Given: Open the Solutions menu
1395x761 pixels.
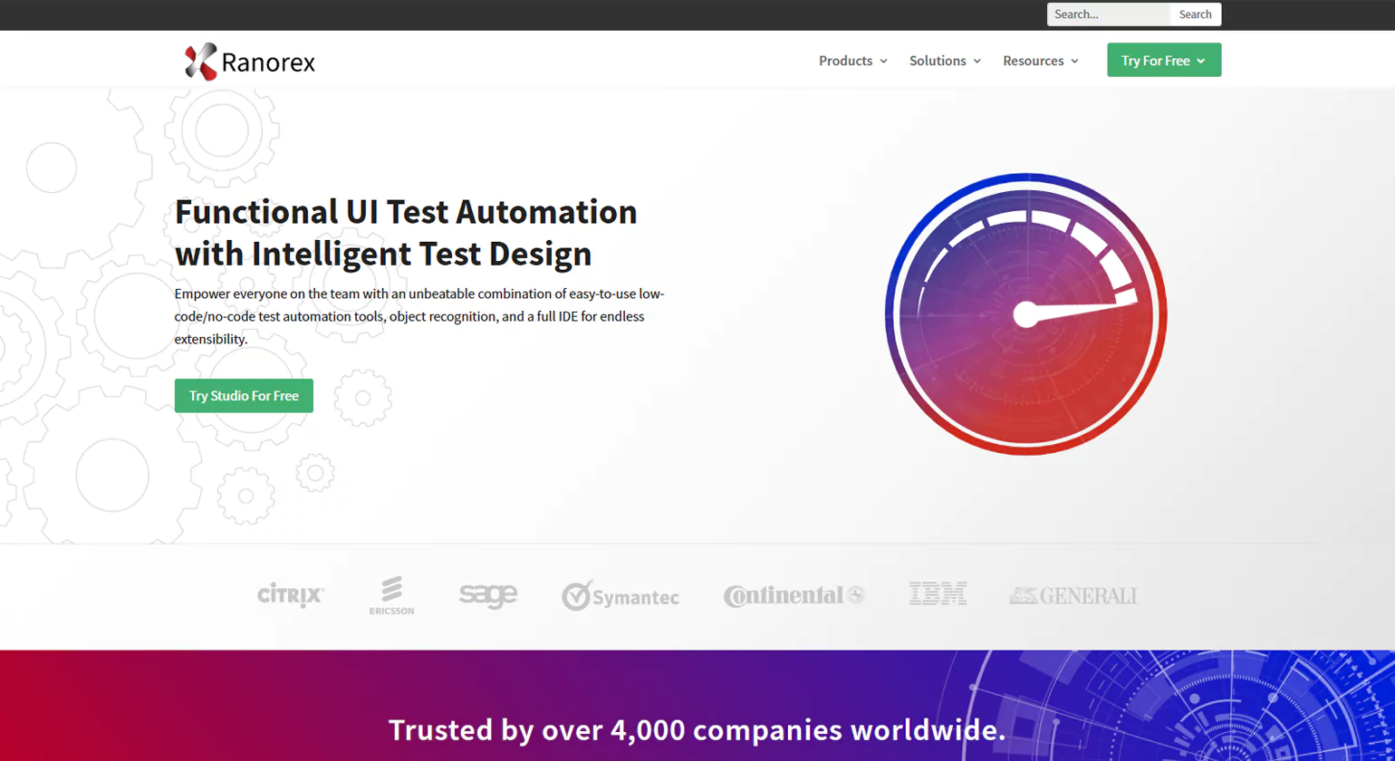Looking at the screenshot, I should click(x=938, y=61).
